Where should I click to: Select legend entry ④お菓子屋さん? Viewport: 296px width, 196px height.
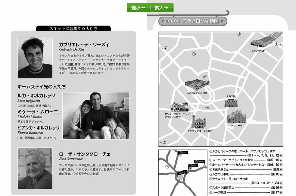click(x=219, y=170)
